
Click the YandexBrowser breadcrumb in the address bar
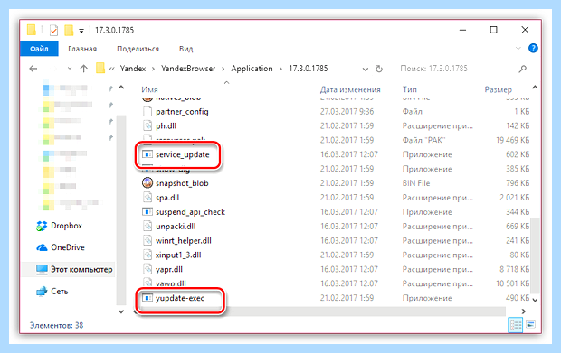point(188,69)
